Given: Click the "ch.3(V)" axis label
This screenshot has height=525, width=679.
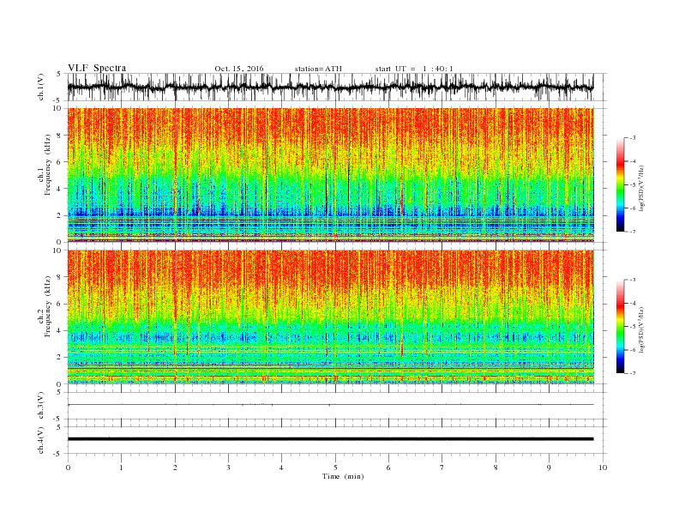Looking at the screenshot, I should click(41, 406).
